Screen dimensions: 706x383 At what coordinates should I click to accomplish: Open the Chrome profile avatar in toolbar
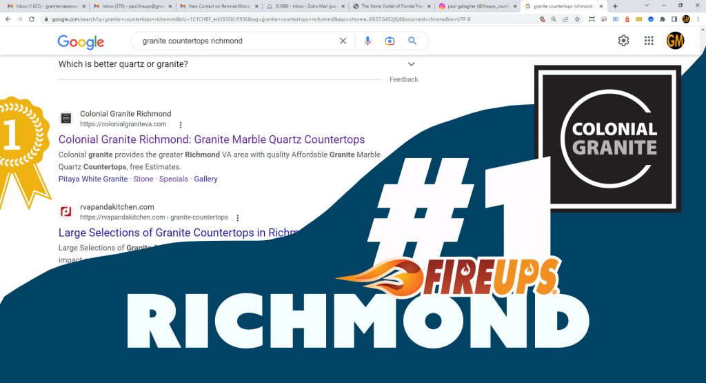pyautogui.click(x=686, y=19)
